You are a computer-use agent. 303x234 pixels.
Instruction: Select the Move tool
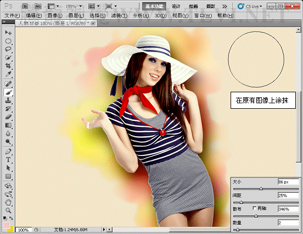(8, 32)
